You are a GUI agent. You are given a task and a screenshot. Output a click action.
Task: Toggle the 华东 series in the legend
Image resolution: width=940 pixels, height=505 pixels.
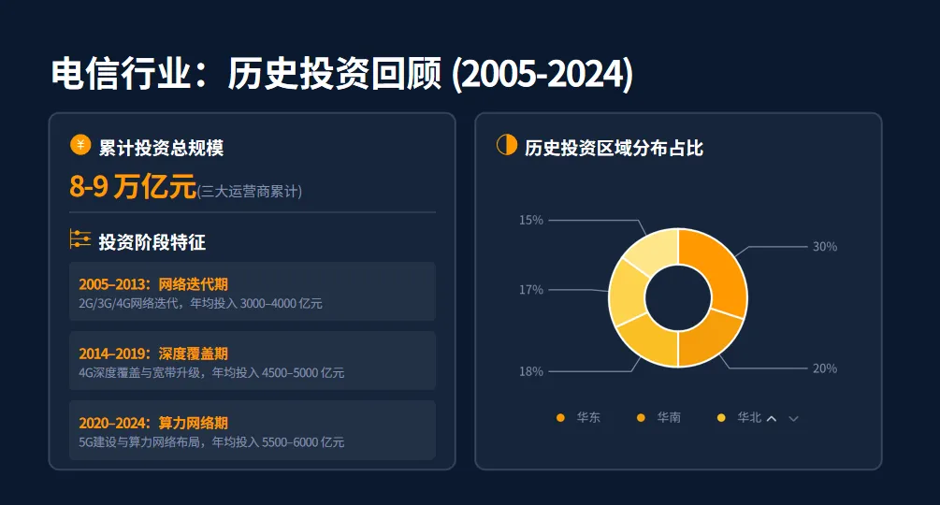pyautogui.click(x=579, y=417)
